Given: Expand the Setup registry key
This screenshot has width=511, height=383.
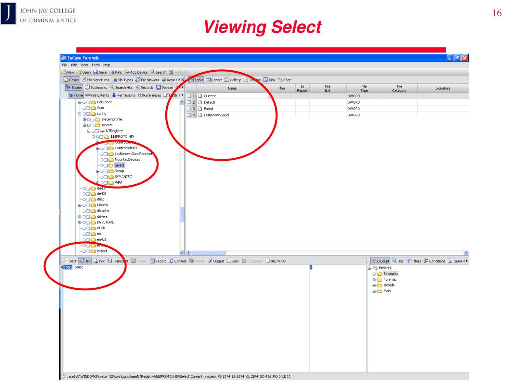Looking at the screenshot, I should (x=98, y=171).
